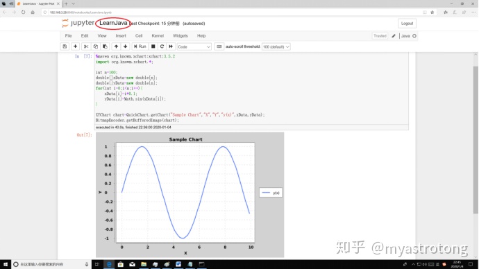Open the cell type Code dropdown
The height and width of the screenshot is (269, 479).
coord(194,46)
